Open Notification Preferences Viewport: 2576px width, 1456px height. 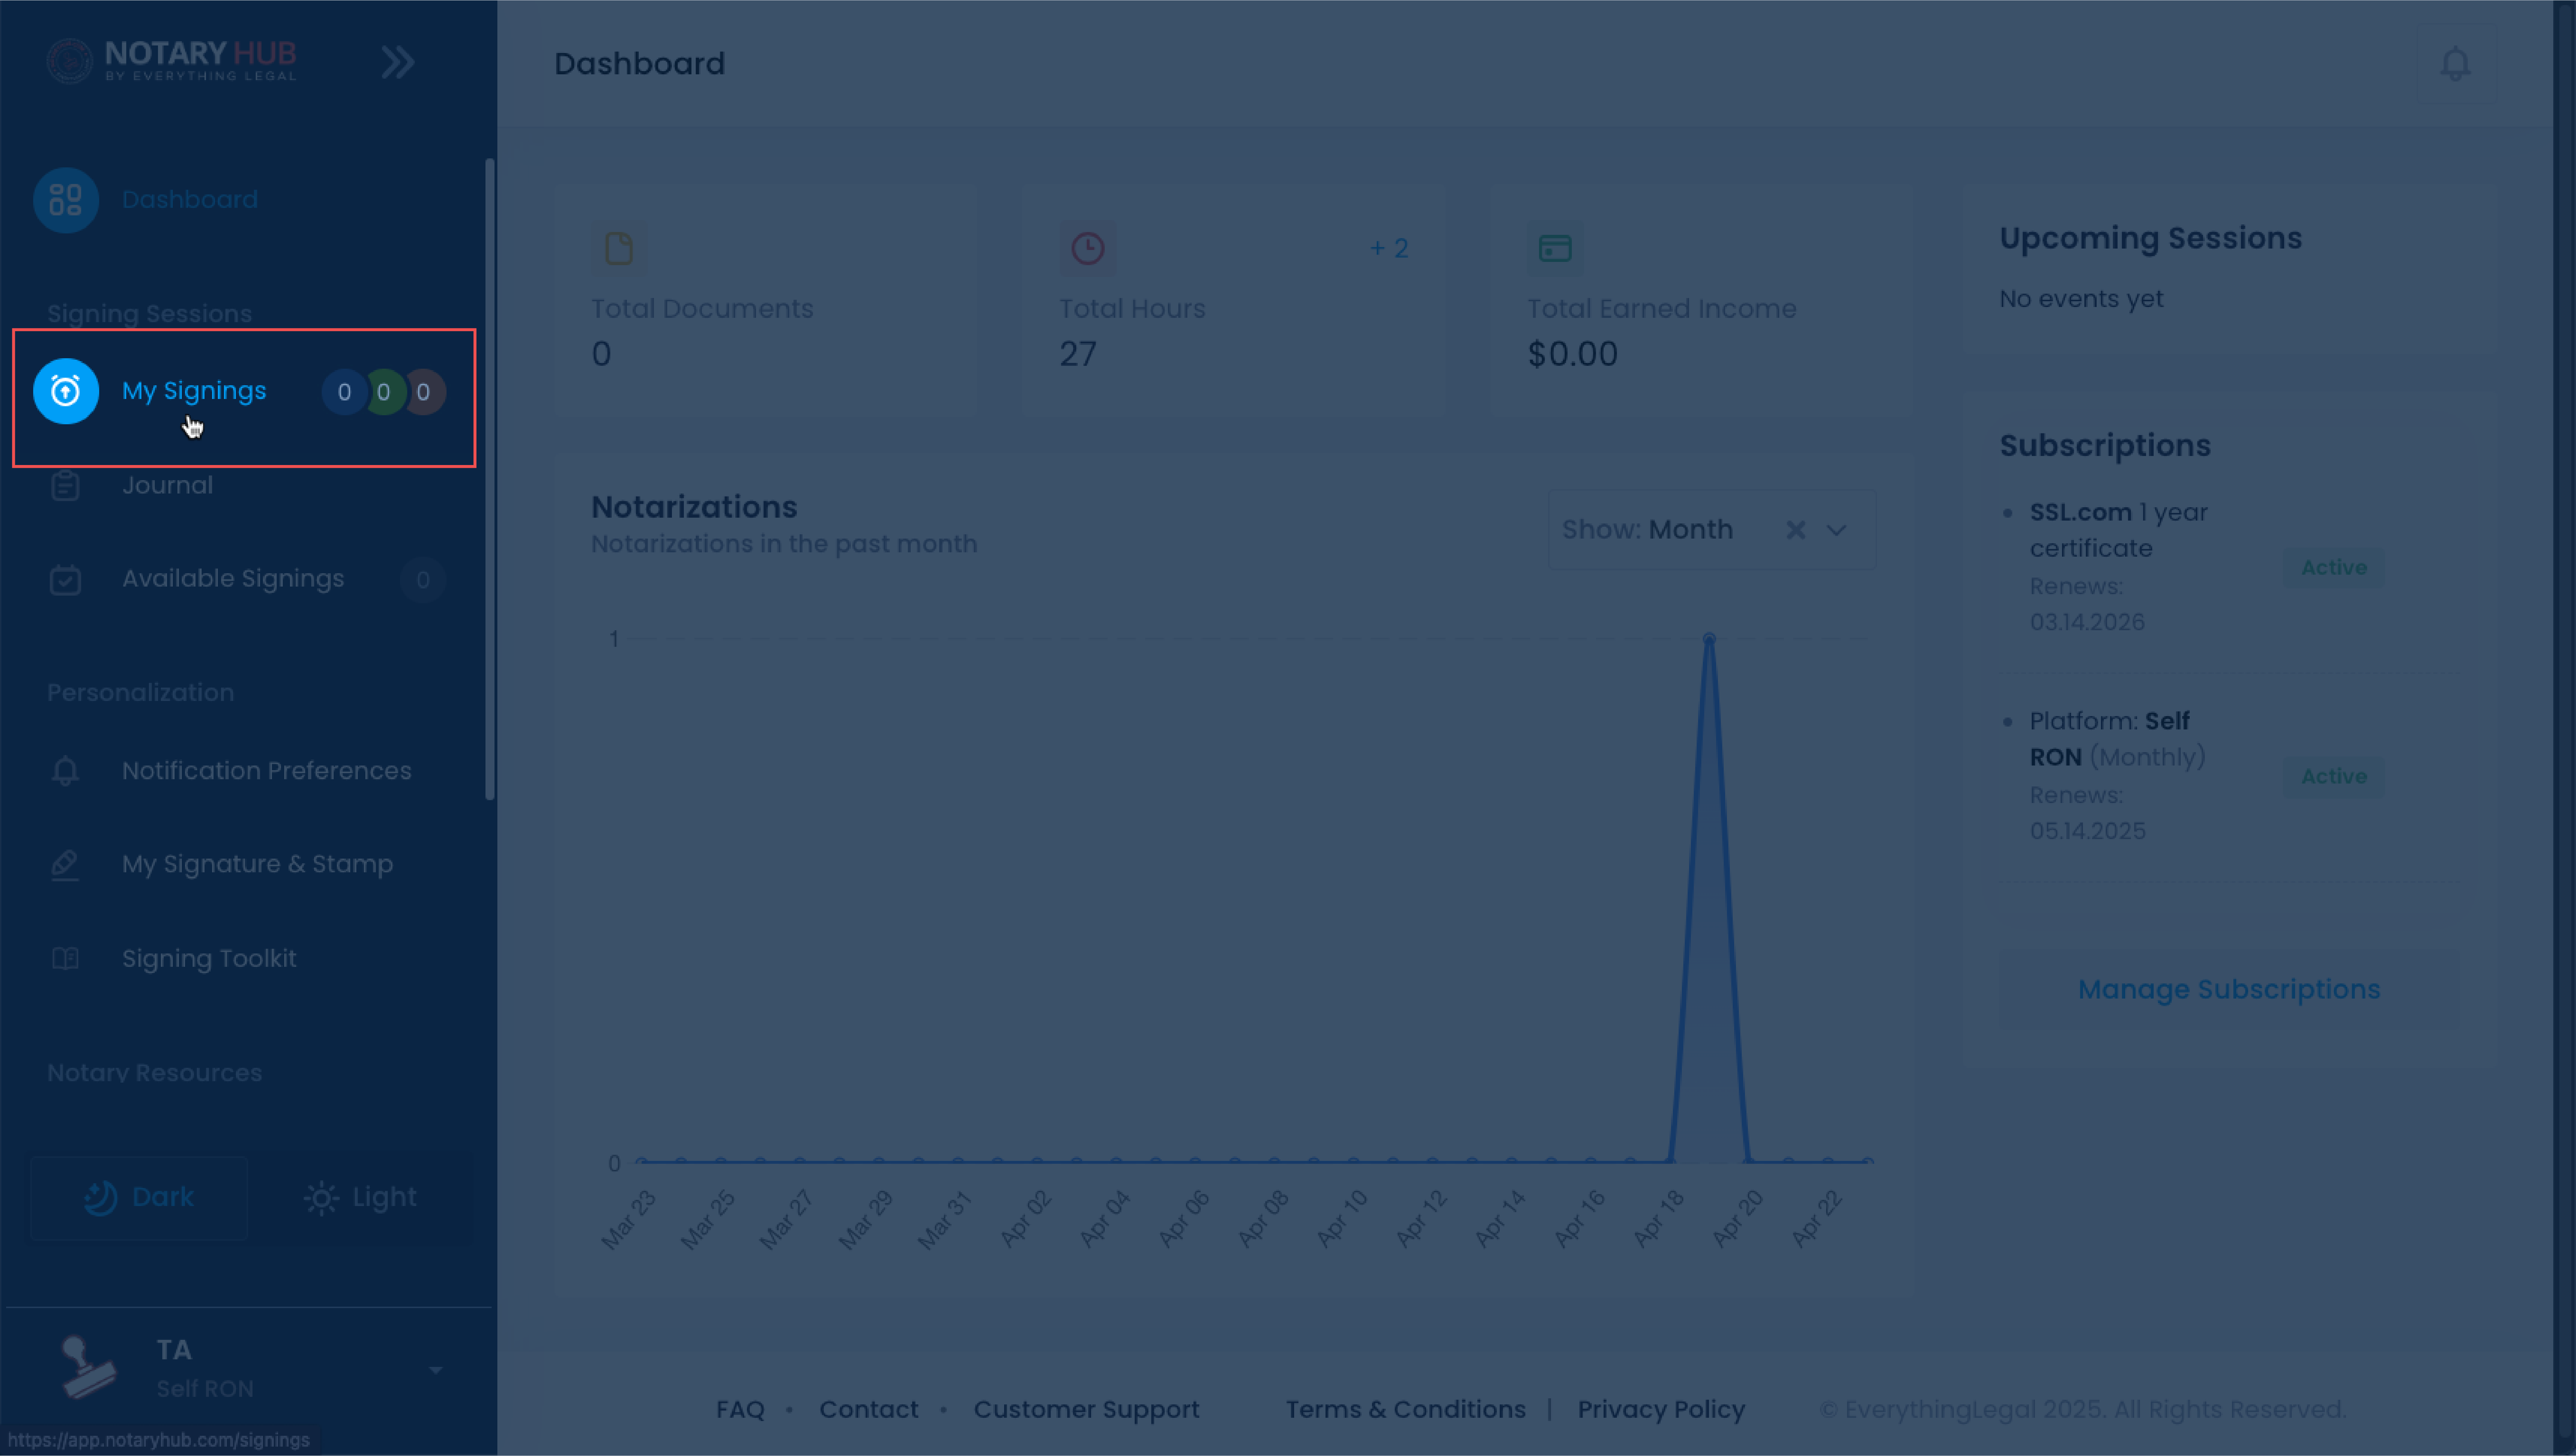click(x=267, y=771)
